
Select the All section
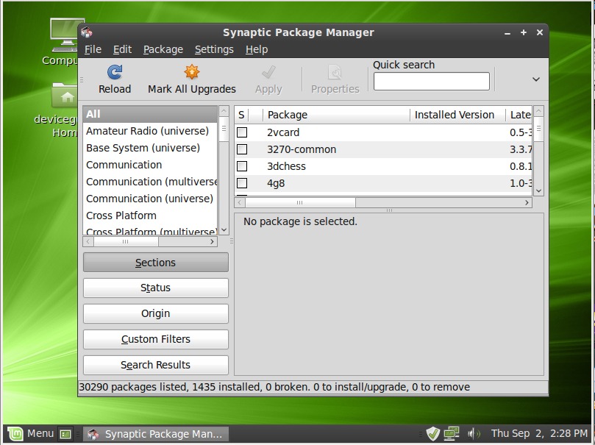[x=150, y=114]
